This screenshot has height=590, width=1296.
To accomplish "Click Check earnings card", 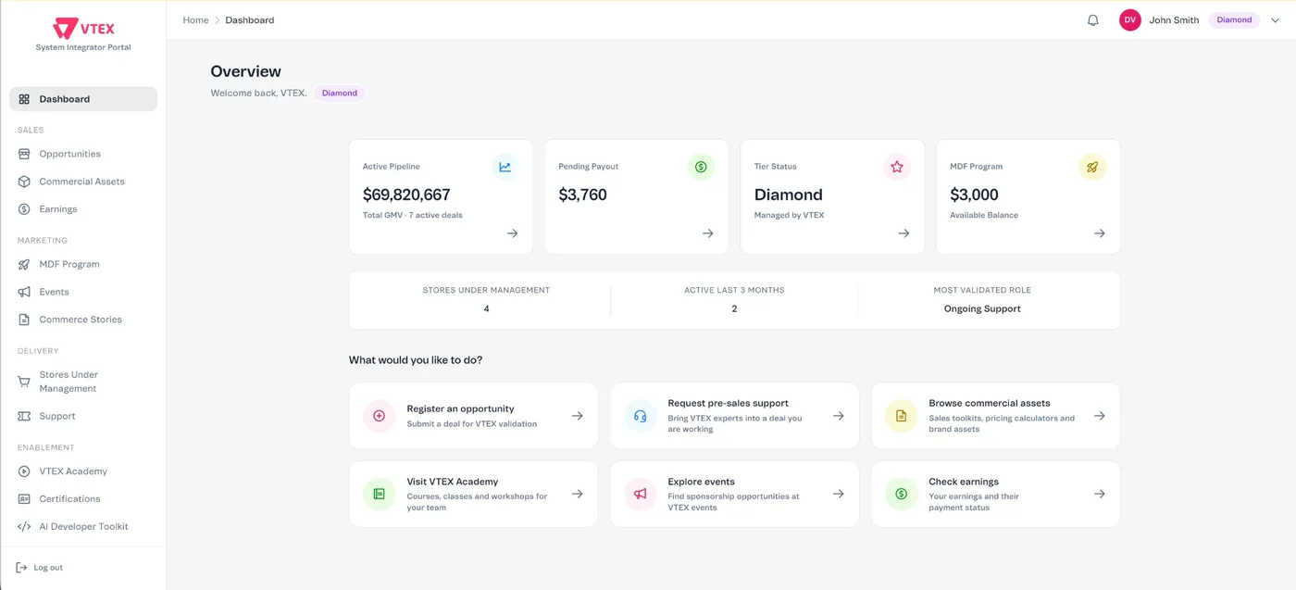I will click(995, 495).
